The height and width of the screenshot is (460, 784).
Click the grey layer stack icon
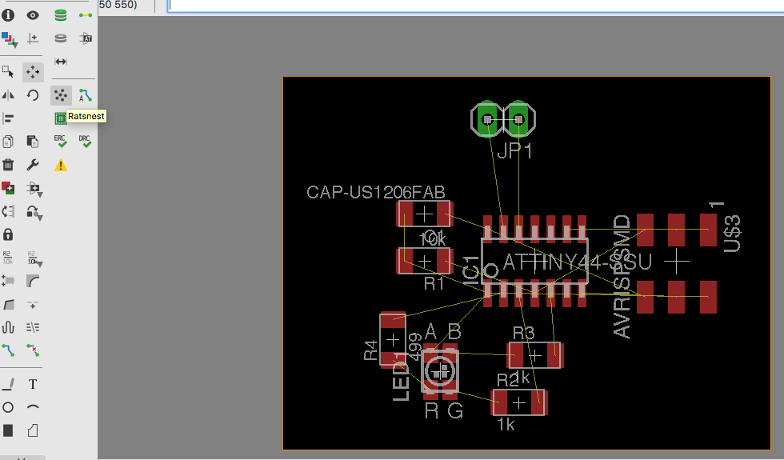(61, 38)
